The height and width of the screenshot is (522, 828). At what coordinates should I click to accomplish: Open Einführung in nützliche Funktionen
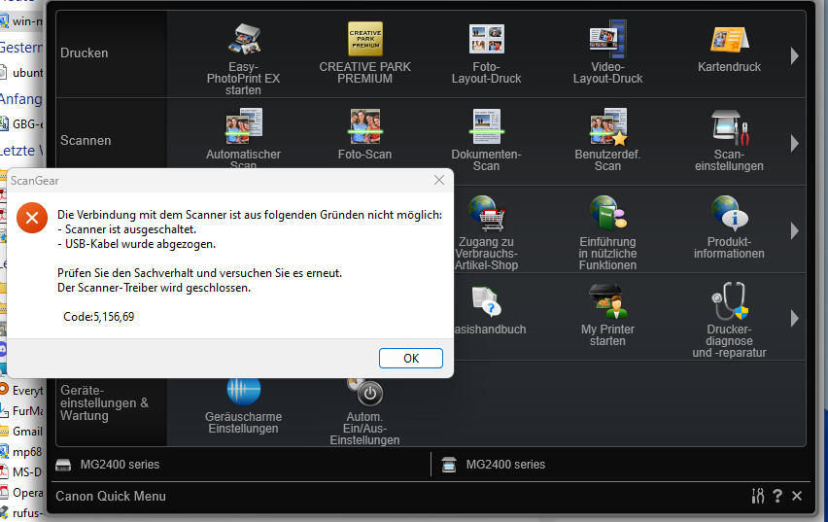click(607, 233)
